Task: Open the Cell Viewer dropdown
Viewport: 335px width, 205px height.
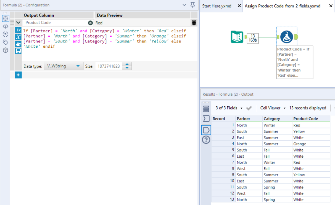Action: click(x=273, y=108)
